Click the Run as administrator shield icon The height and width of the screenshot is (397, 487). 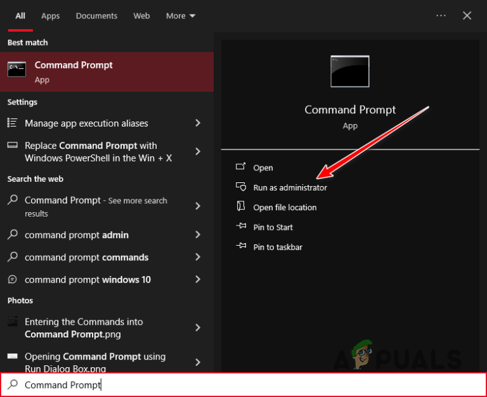click(x=241, y=187)
